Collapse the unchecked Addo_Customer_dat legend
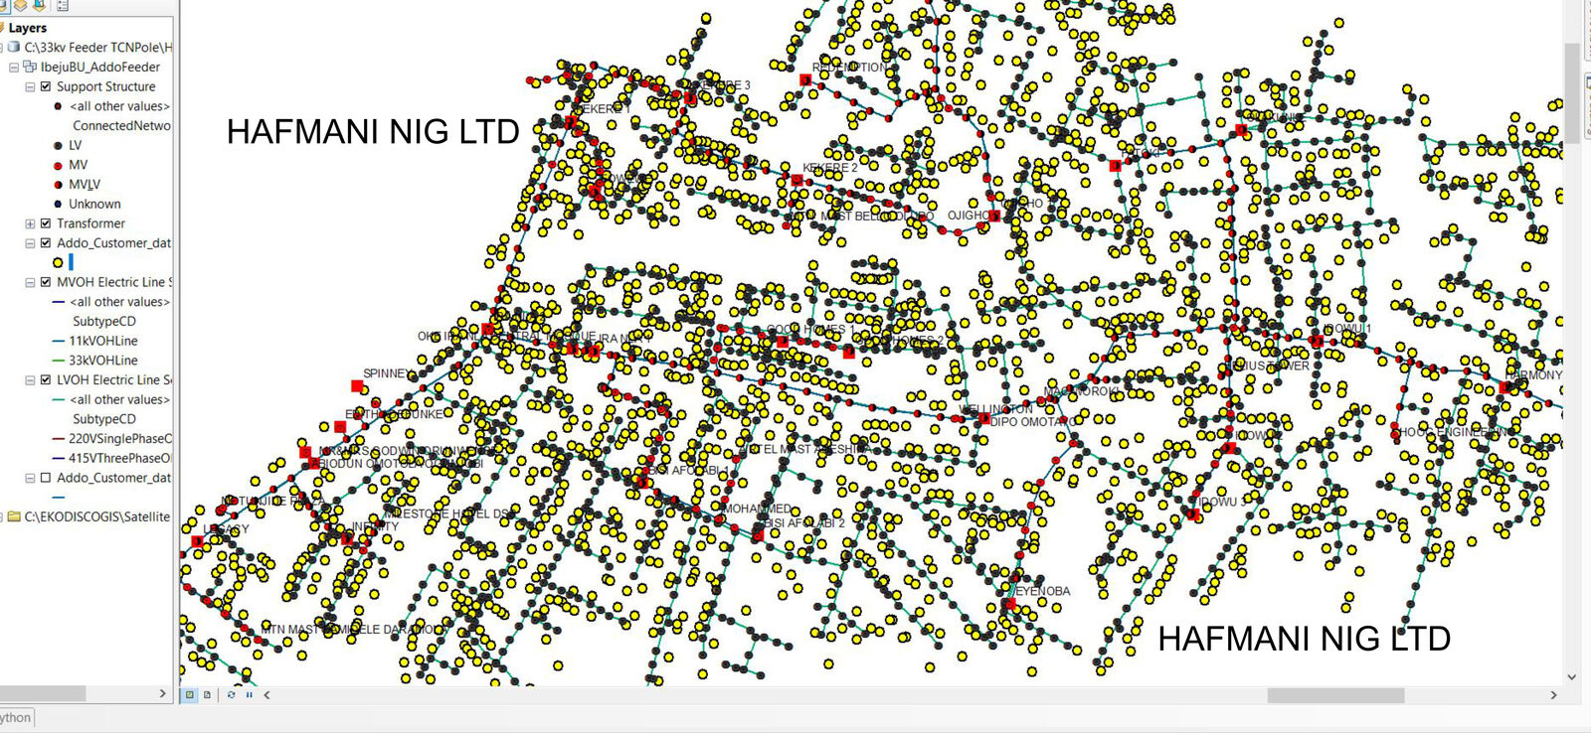The image size is (1591, 733). tap(30, 478)
